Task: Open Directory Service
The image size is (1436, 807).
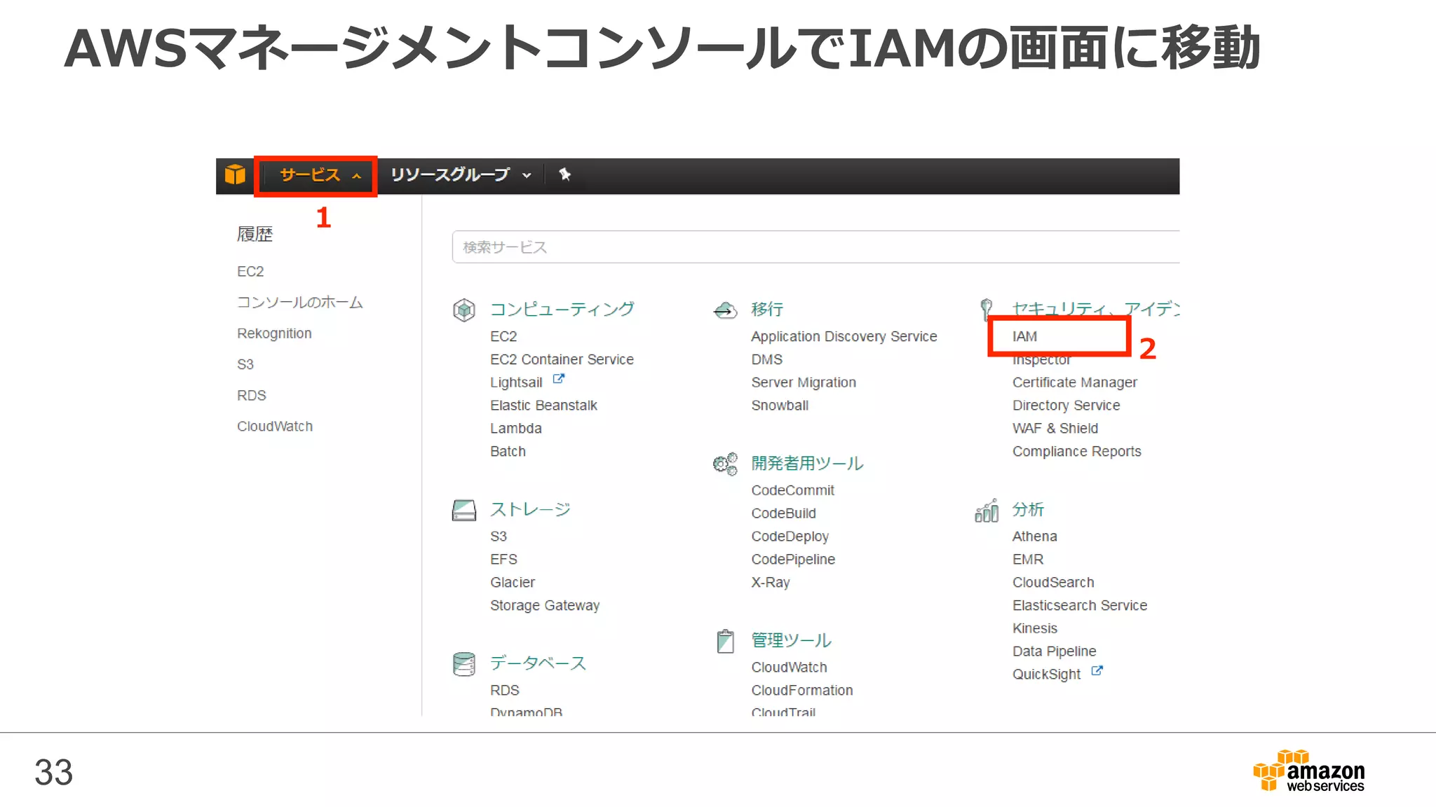Action: point(1066,406)
